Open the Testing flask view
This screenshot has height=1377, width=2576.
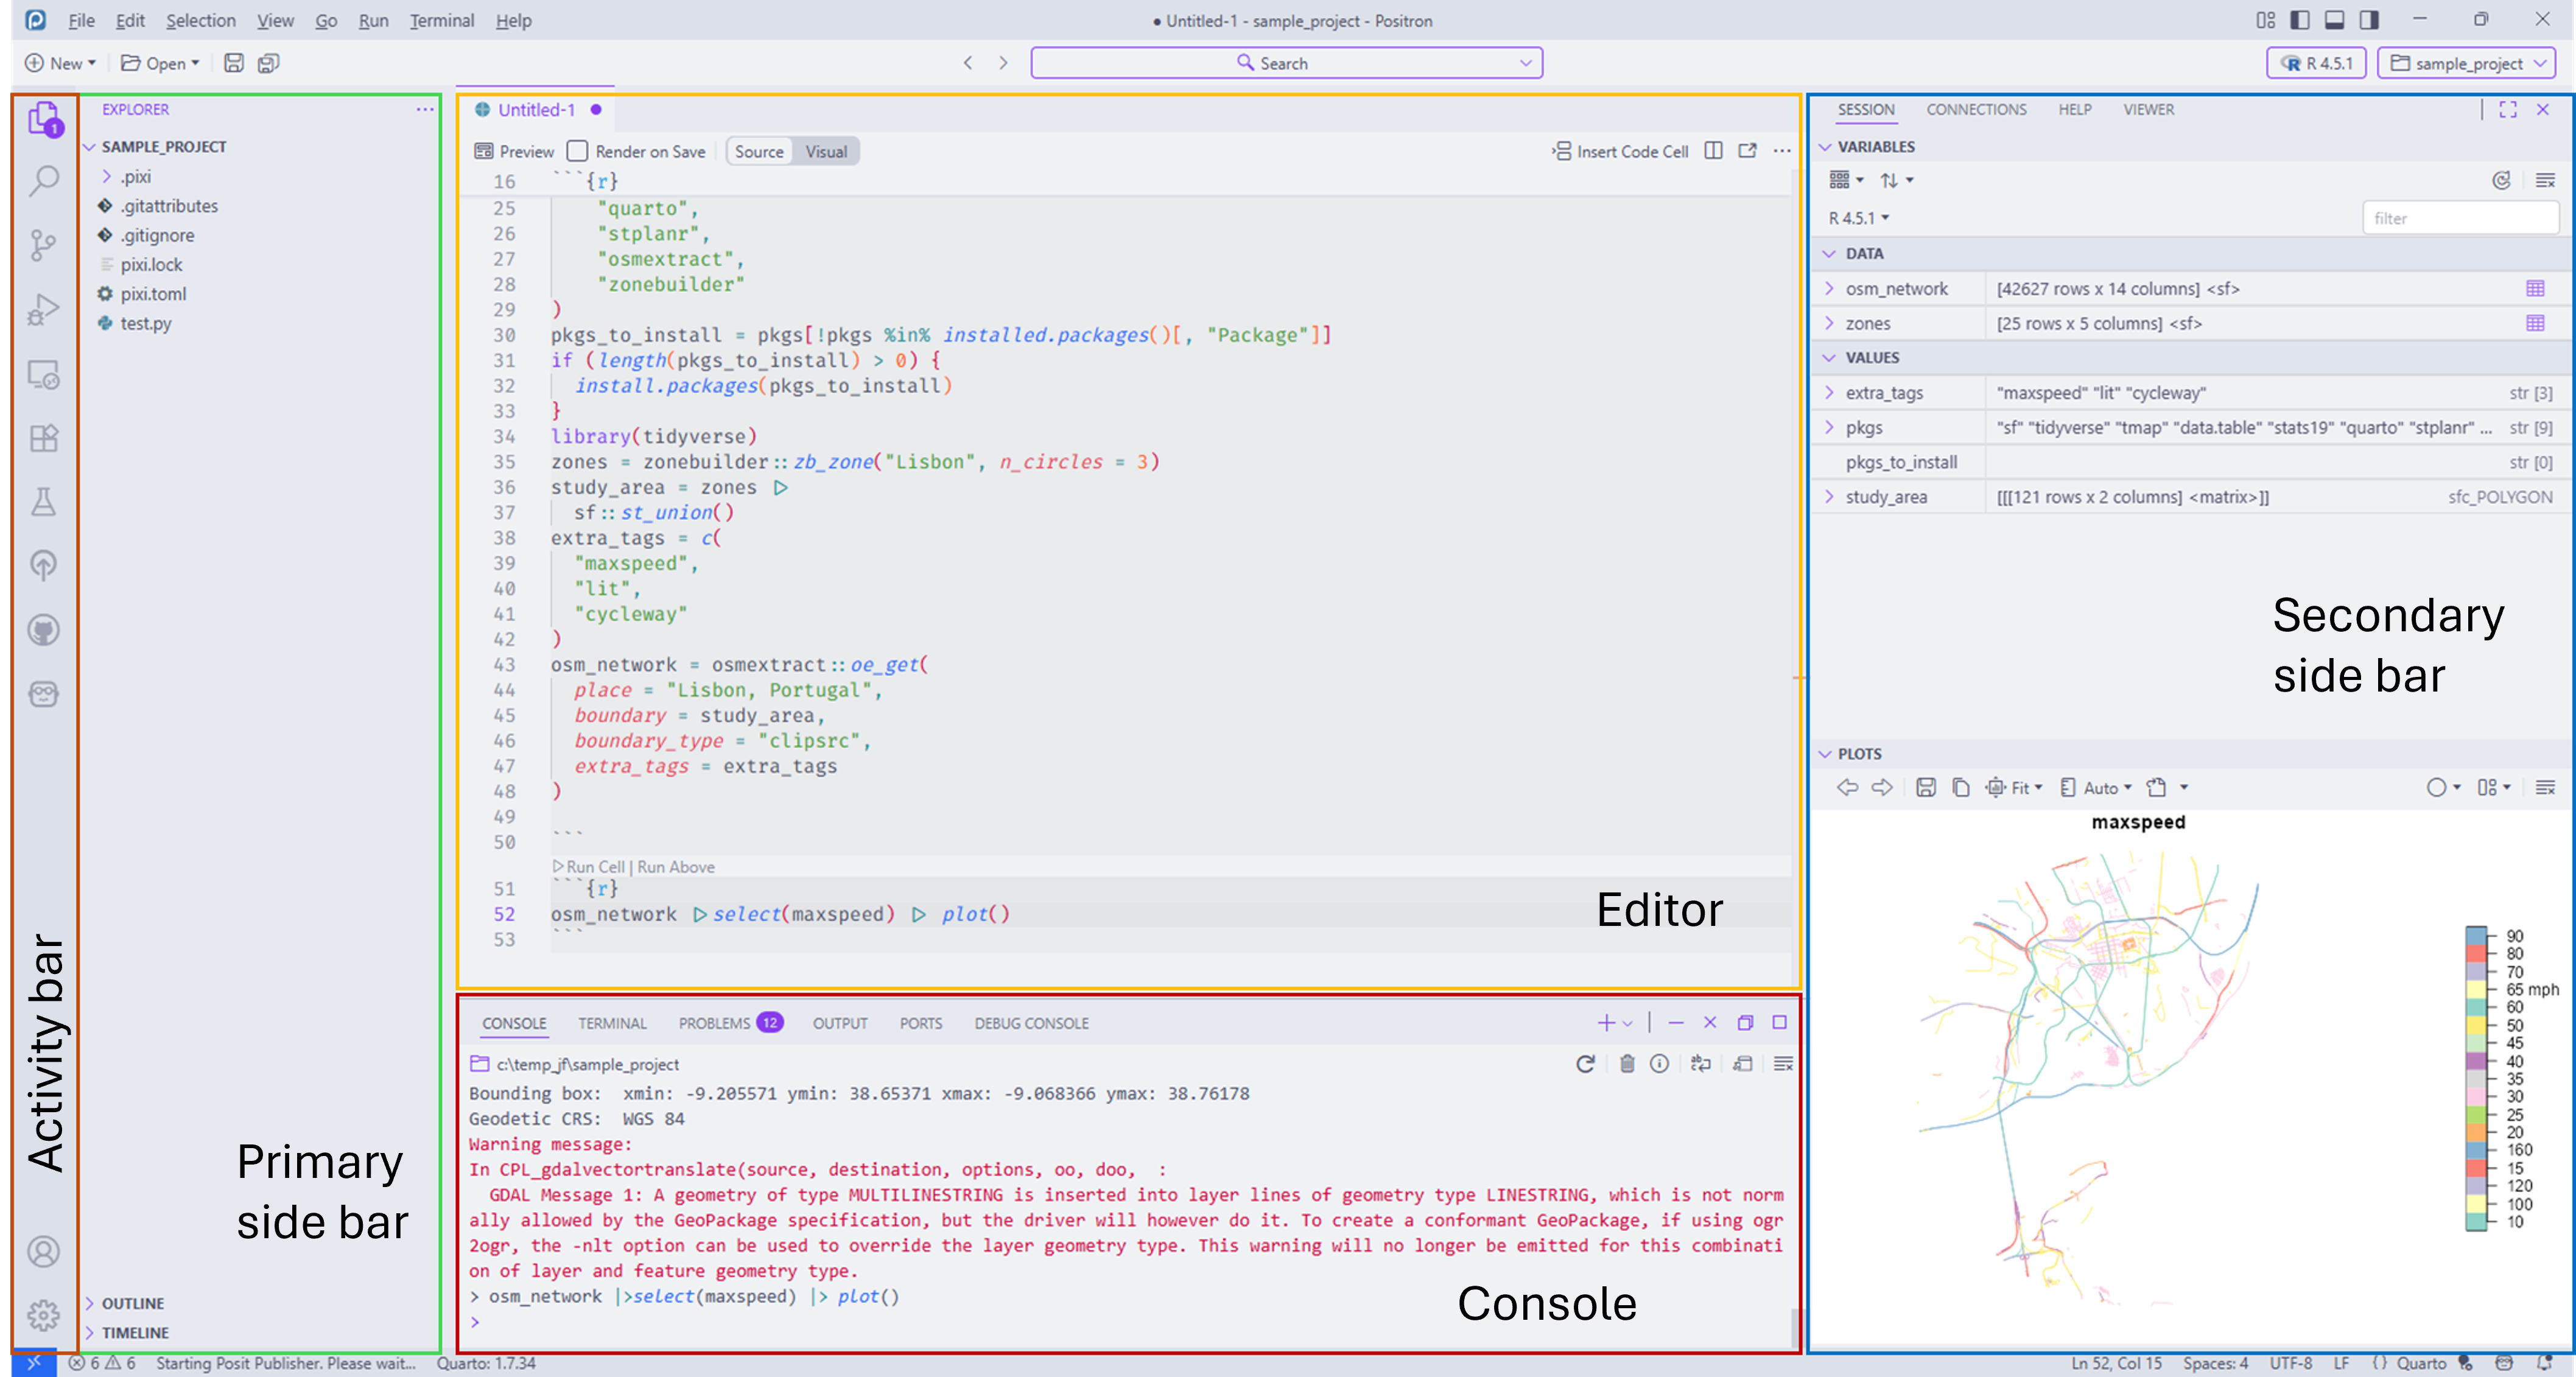pyautogui.click(x=44, y=501)
